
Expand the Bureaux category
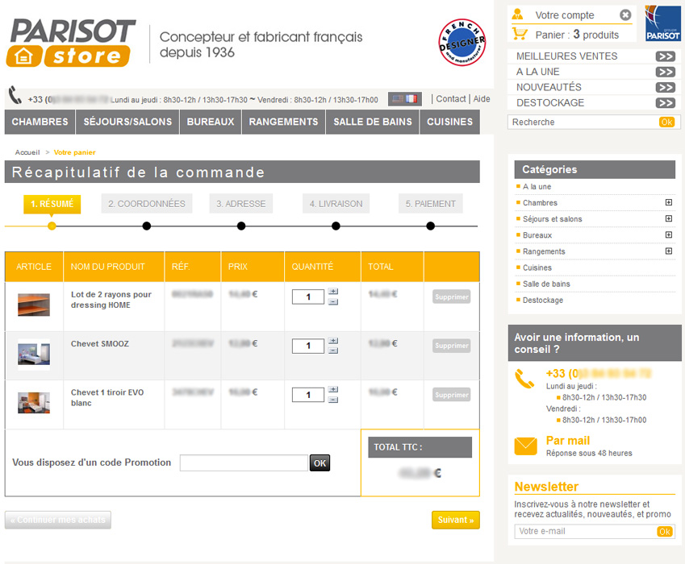(x=668, y=234)
